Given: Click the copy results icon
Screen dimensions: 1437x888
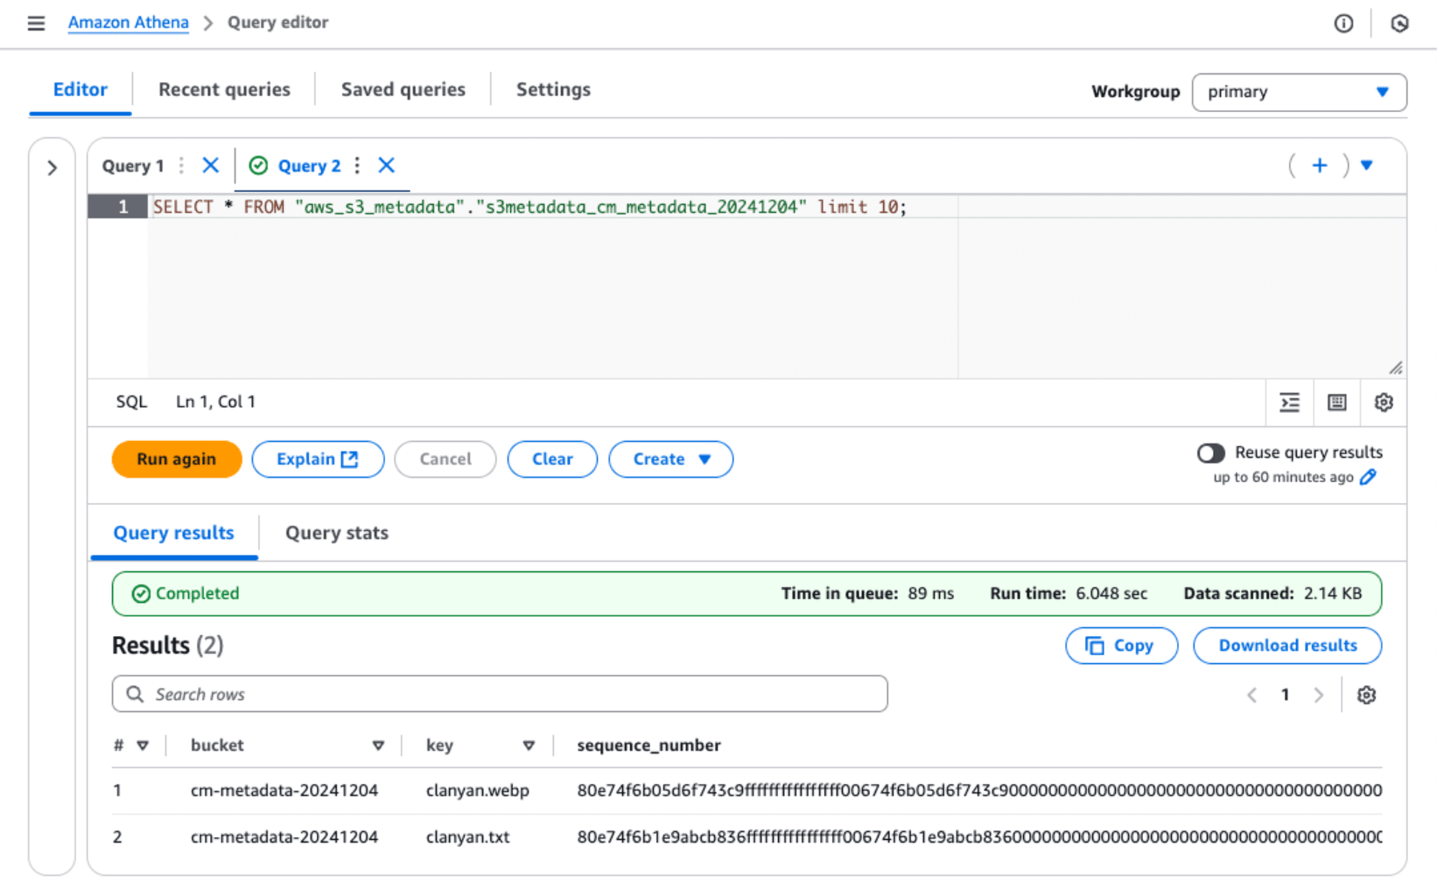Looking at the screenshot, I should pos(1120,644).
